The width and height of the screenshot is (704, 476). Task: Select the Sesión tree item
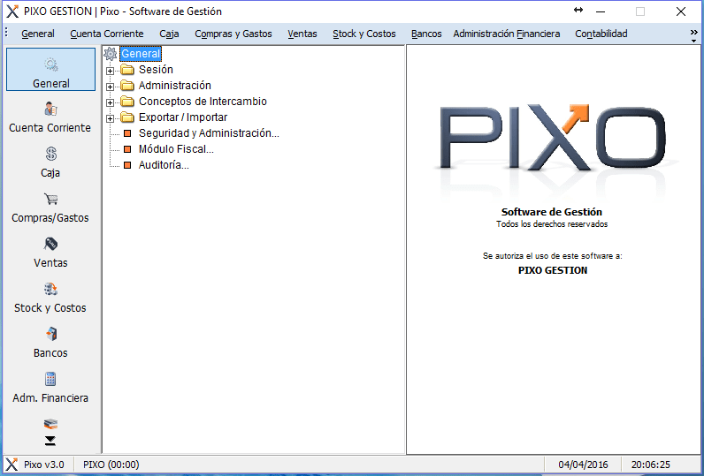[x=156, y=70]
